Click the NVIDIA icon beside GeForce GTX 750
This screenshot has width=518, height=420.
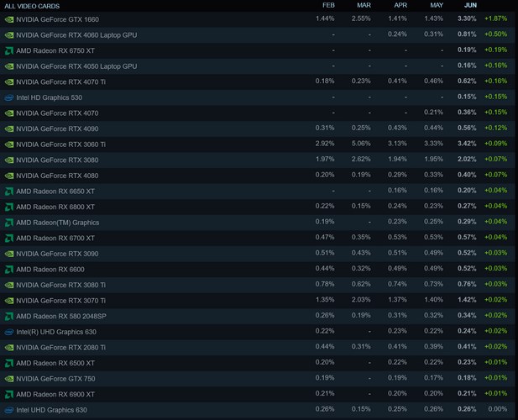(x=9, y=378)
